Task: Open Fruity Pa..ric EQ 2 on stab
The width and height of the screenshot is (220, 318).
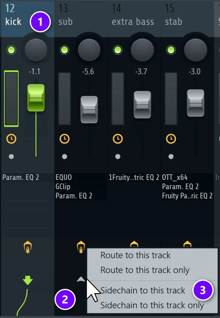Action: pyautogui.click(x=187, y=196)
